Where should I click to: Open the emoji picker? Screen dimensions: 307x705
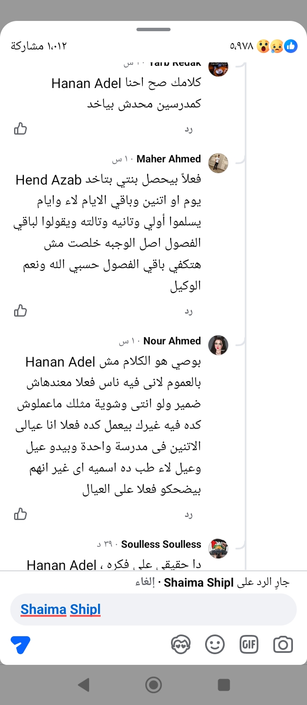pos(215,644)
